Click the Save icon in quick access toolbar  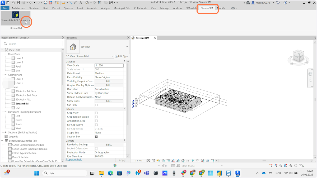pos(18,3)
